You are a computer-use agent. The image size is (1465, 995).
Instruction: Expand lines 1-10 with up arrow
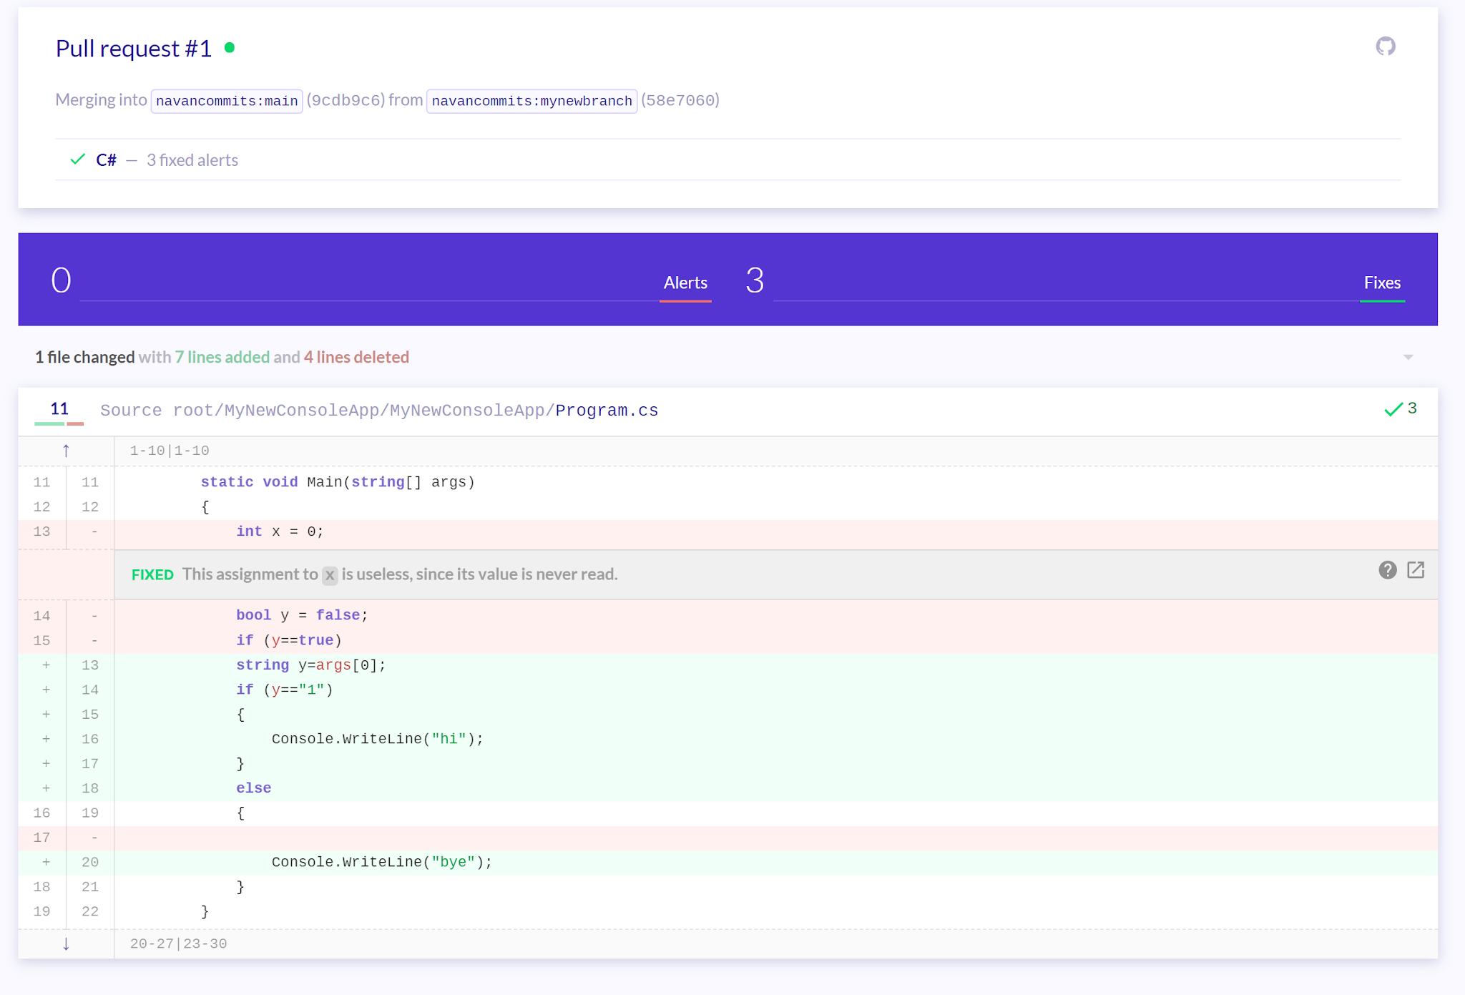point(66,451)
